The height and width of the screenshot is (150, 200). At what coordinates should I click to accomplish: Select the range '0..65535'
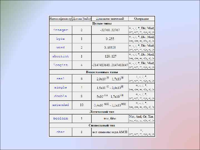click(x=110, y=47)
